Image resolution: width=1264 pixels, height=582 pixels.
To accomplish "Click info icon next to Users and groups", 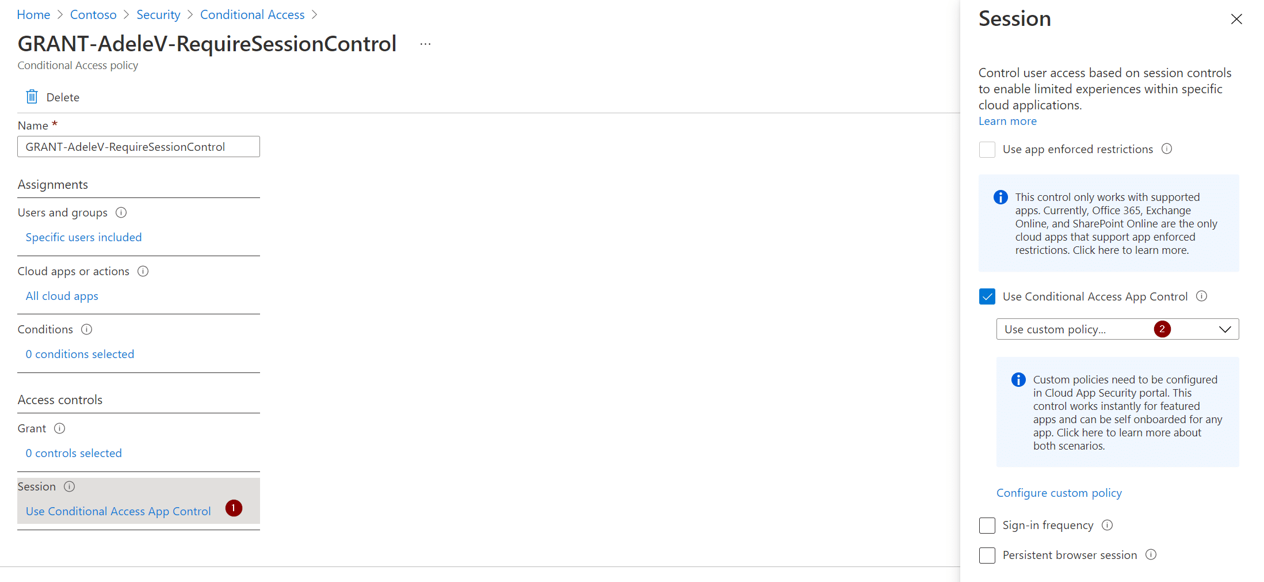I will coord(121,212).
